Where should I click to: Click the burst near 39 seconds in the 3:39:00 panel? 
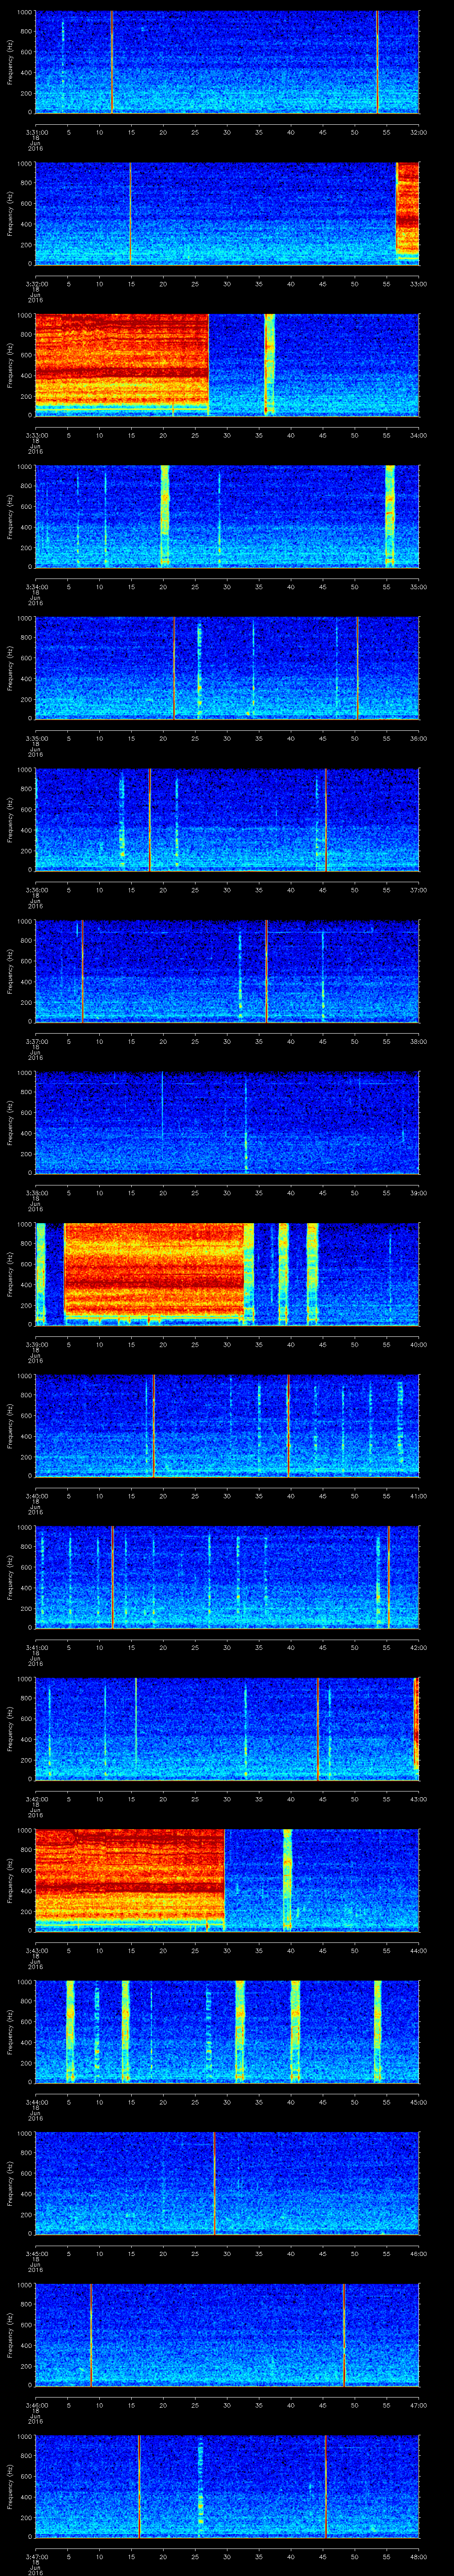click(x=283, y=1274)
